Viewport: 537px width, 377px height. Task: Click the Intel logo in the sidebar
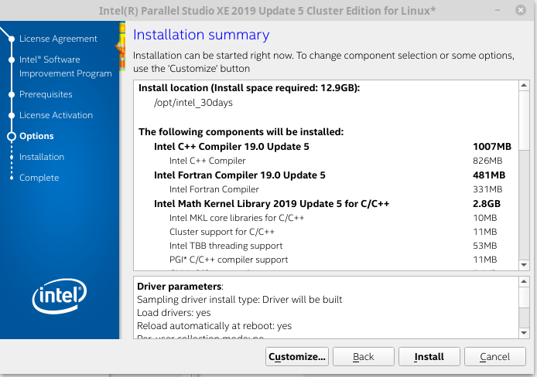point(59,295)
